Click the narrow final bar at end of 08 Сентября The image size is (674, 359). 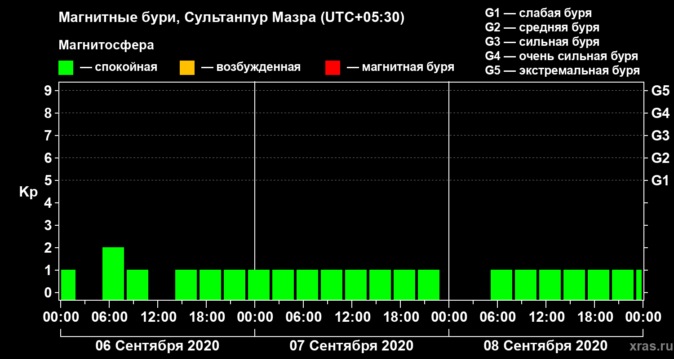click(639, 285)
